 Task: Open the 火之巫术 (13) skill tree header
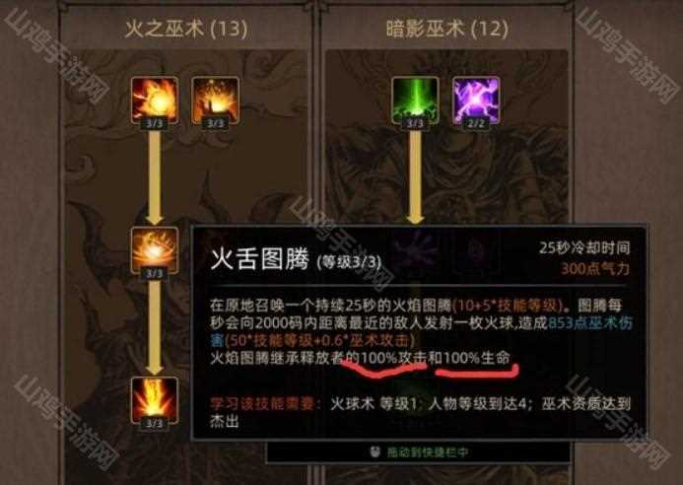(x=186, y=30)
